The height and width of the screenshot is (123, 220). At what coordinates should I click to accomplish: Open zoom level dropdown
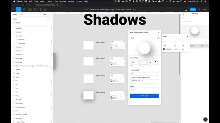(205, 10)
